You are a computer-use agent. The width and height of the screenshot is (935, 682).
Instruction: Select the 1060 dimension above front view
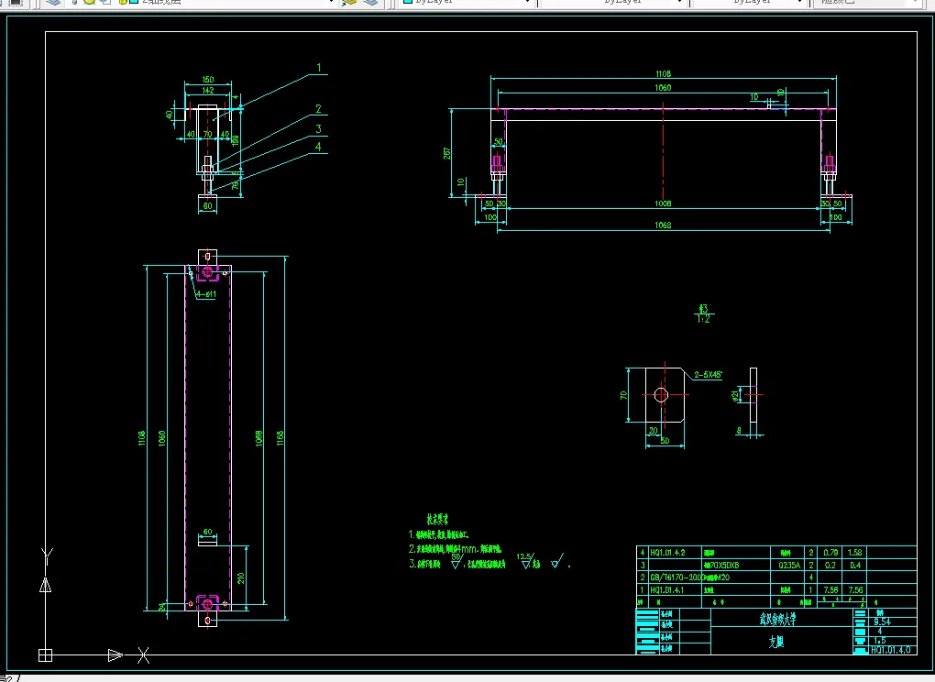[663, 88]
